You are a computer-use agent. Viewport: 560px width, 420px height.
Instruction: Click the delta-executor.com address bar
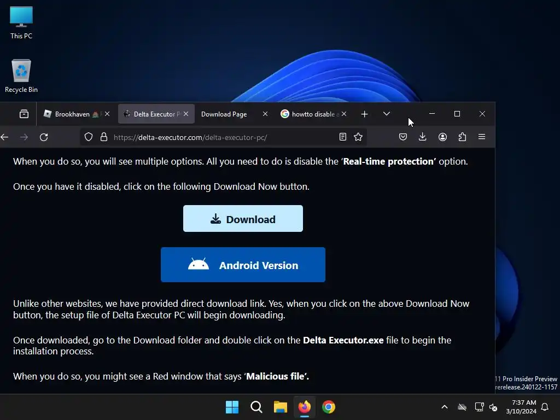click(223, 137)
